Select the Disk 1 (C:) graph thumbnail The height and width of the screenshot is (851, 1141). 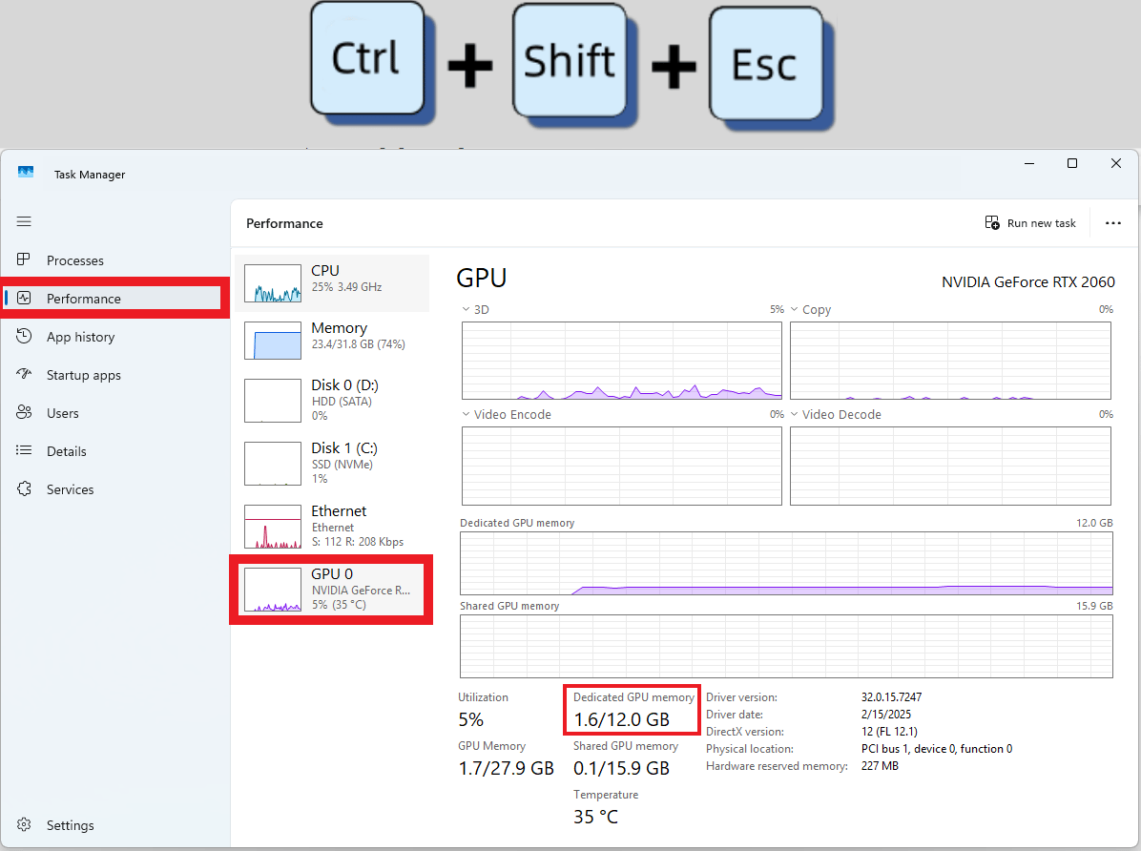click(273, 463)
